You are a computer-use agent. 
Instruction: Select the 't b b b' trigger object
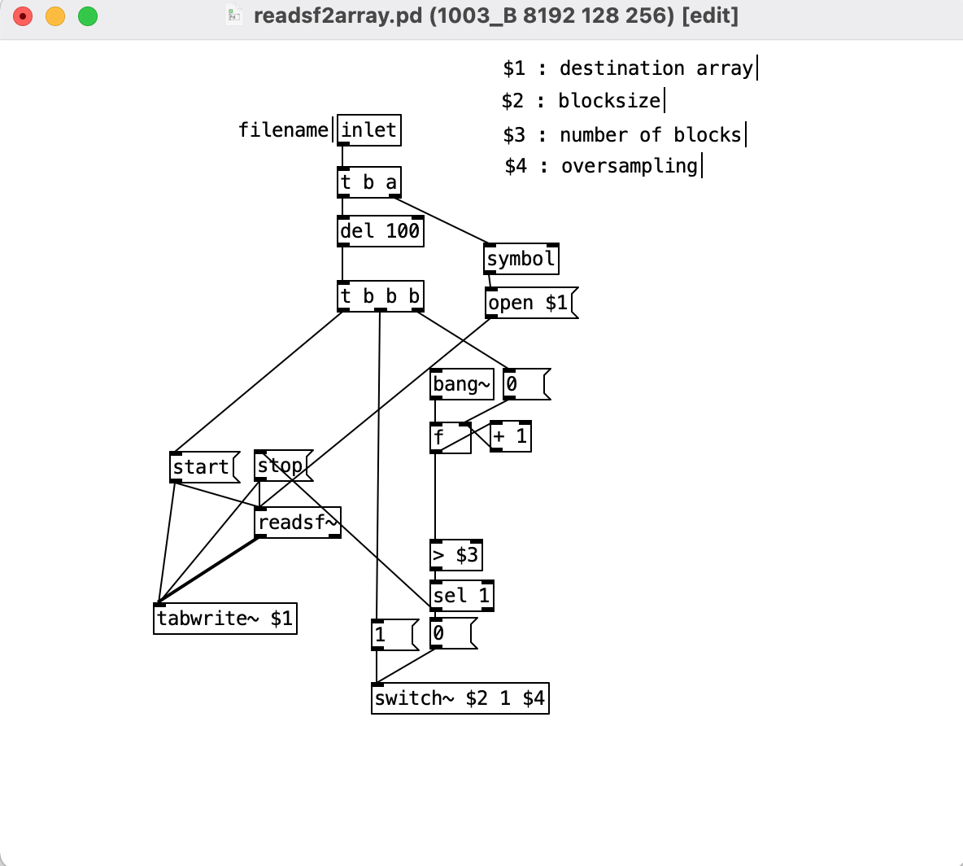[380, 297]
